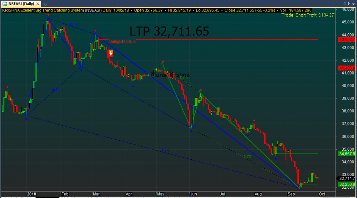Click the 2018 label on date axis
Viewport: 357px width, 198px height.
(31, 193)
